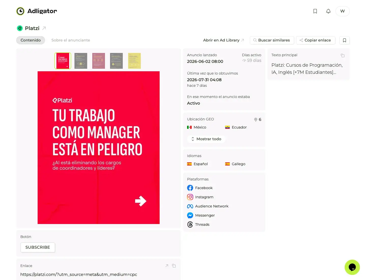Expand Mostrar todo locations
366x280 pixels.
pos(206,139)
